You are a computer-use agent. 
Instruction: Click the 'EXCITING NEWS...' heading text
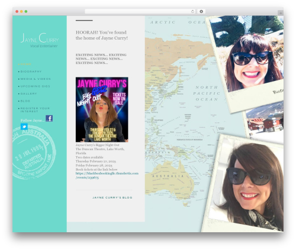point(101,59)
